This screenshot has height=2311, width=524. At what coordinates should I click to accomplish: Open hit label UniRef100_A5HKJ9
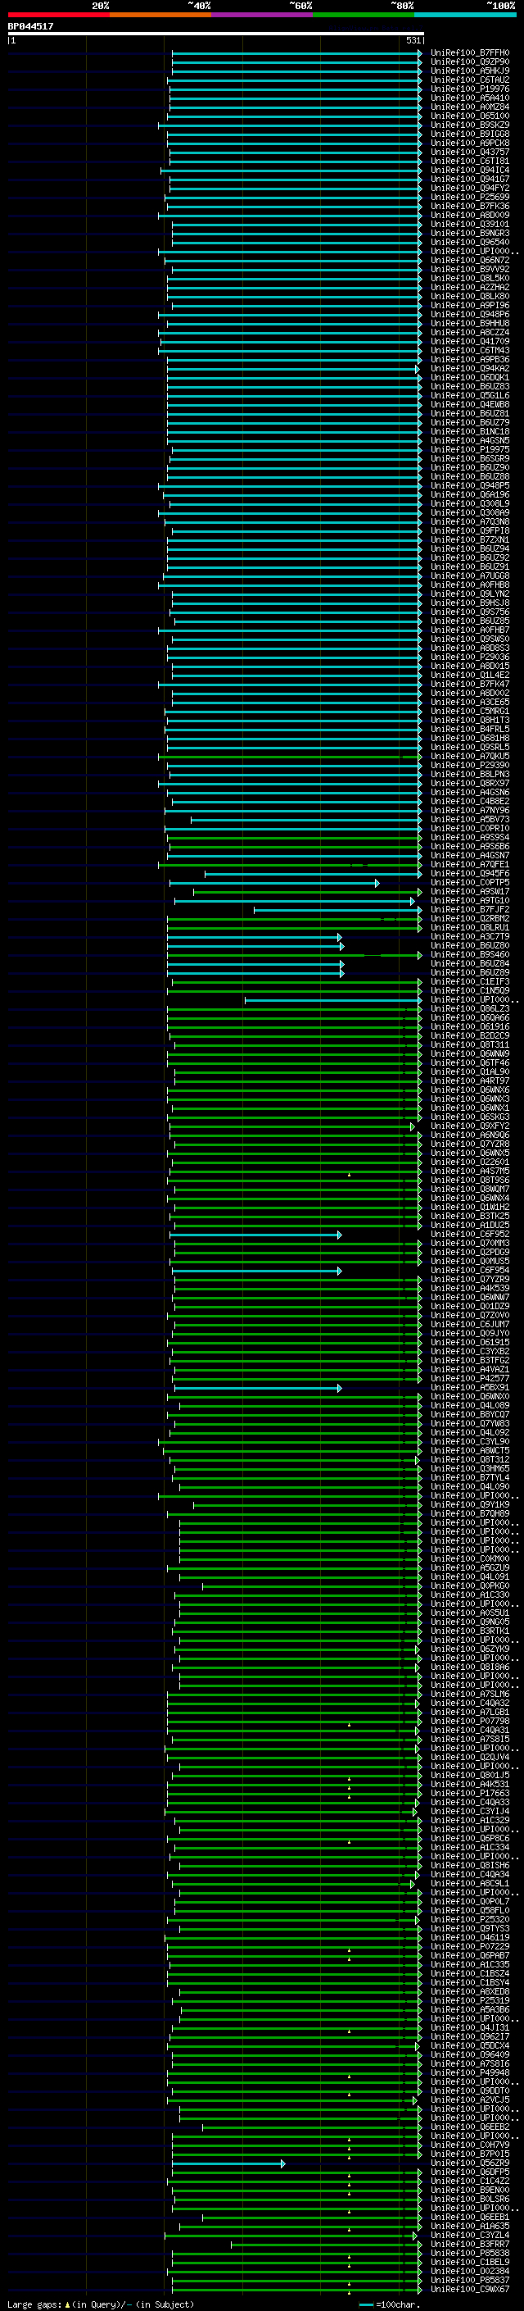(470, 71)
